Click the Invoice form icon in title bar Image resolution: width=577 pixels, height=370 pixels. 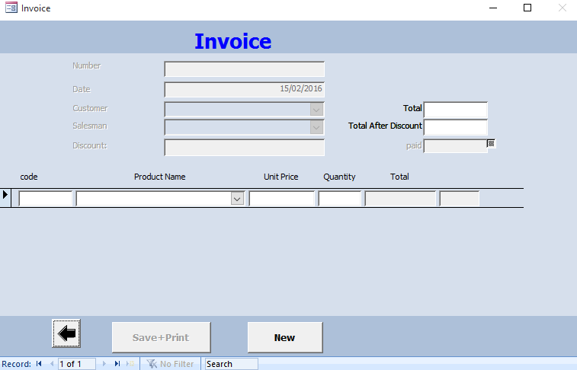pyautogui.click(x=11, y=8)
